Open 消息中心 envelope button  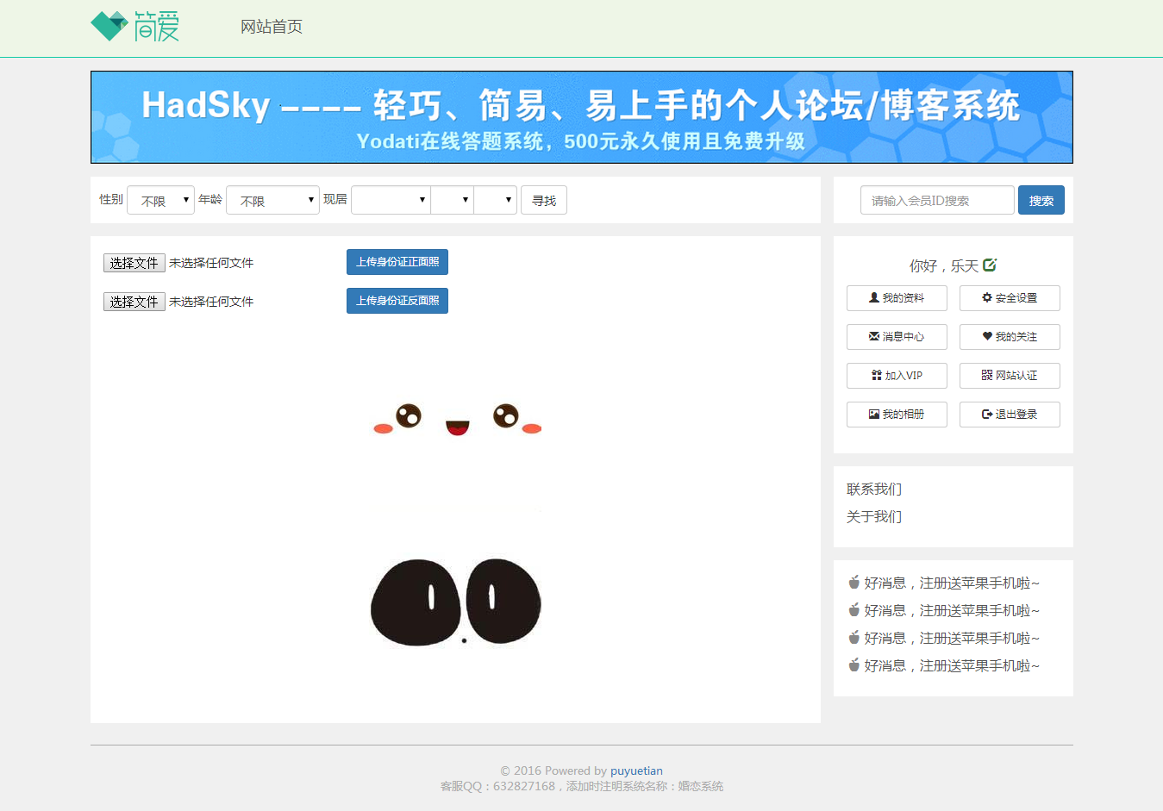click(897, 337)
